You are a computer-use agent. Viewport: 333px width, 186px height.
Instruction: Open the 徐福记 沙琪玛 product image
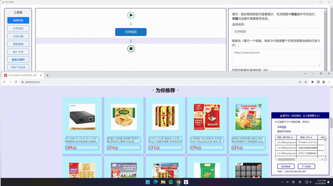249,117
